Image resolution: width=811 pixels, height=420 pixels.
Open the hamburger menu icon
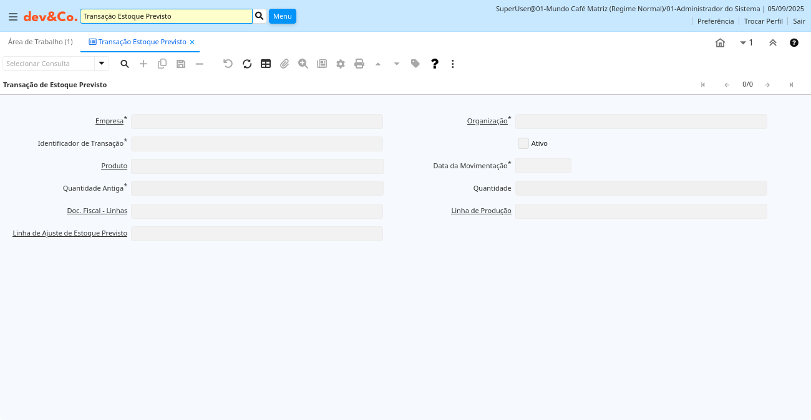point(12,16)
